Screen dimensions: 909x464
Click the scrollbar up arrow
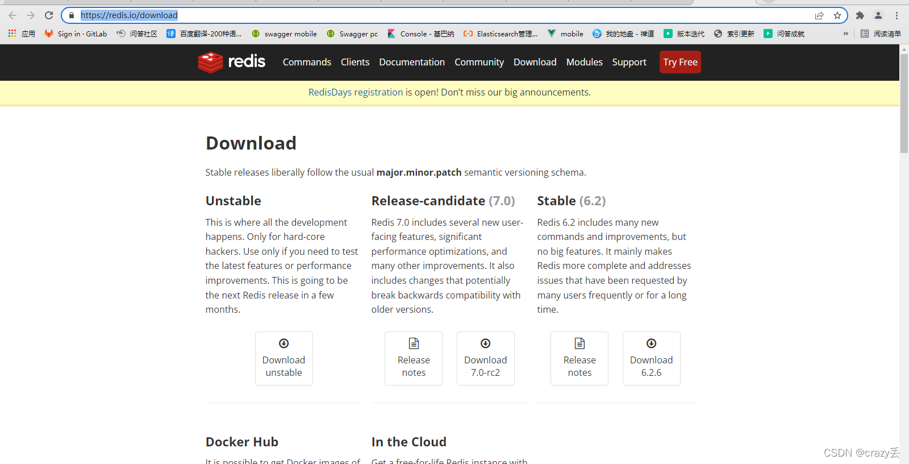904,49
